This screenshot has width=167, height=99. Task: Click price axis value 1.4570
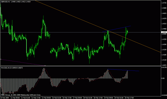[164, 19]
